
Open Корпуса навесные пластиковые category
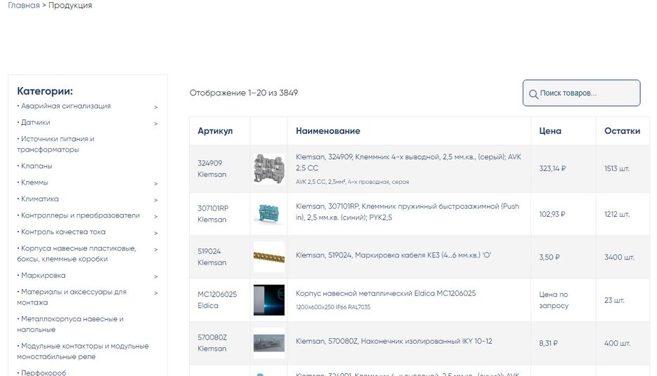point(77,253)
